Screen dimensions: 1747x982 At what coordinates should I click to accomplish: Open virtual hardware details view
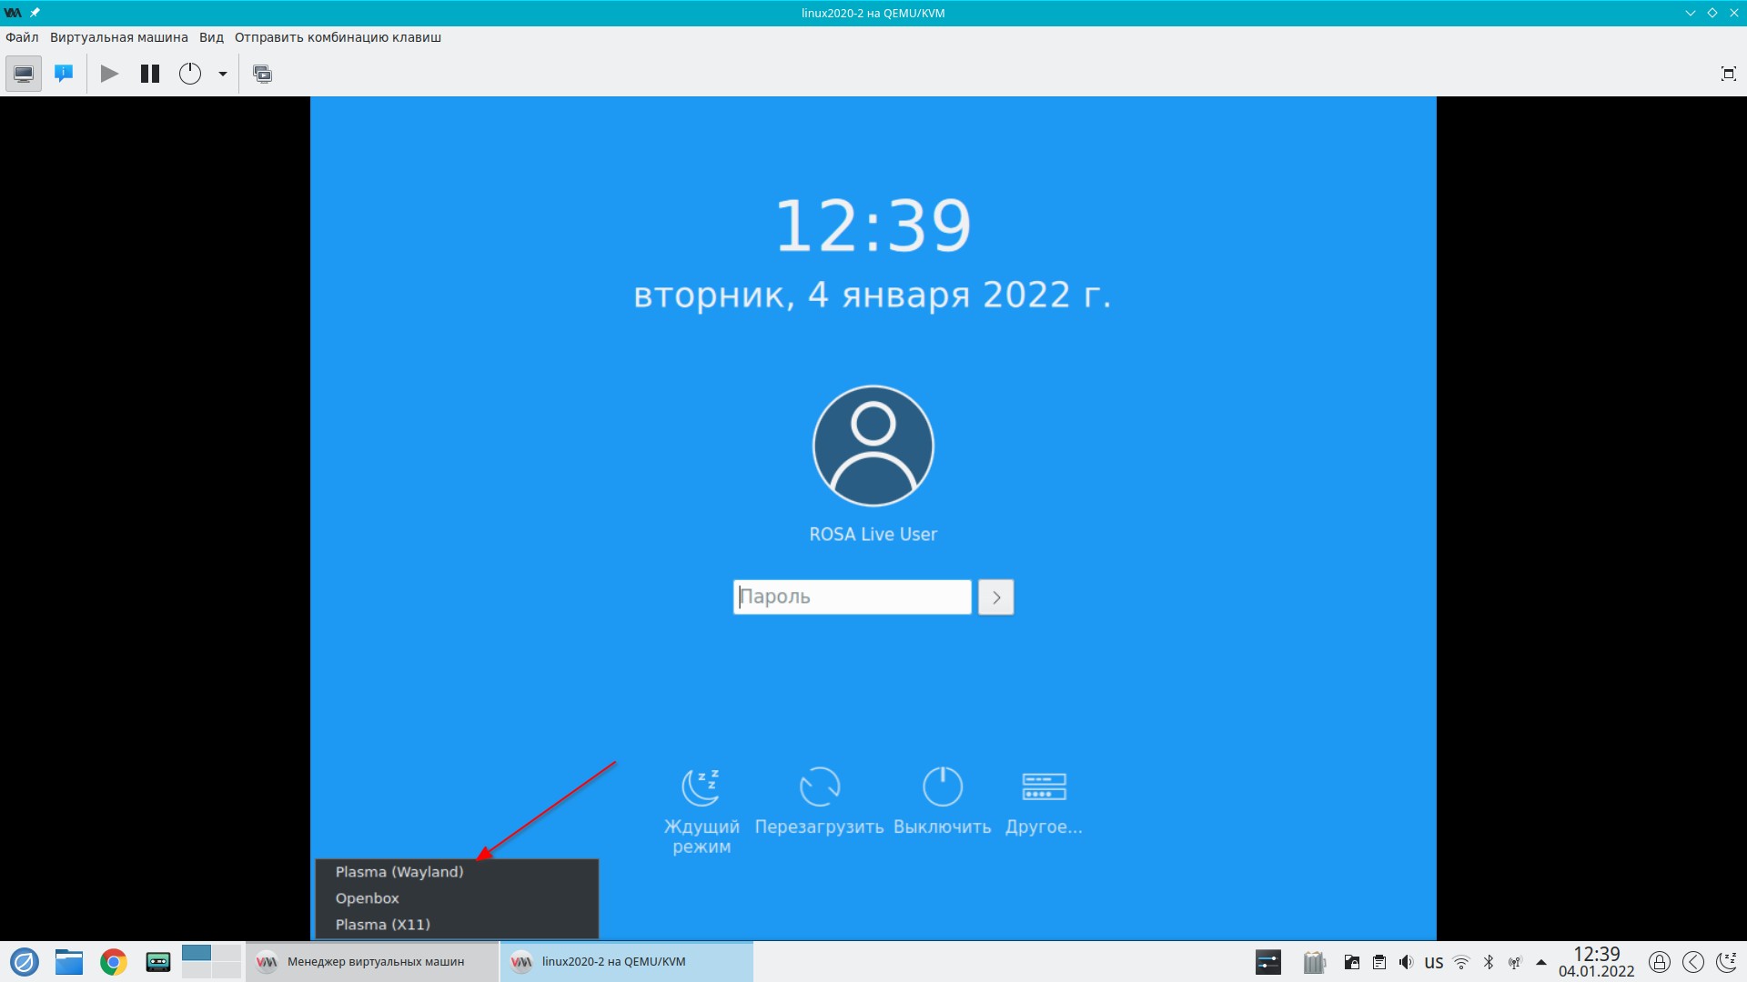pyautogui.click(x=64, y=74)
